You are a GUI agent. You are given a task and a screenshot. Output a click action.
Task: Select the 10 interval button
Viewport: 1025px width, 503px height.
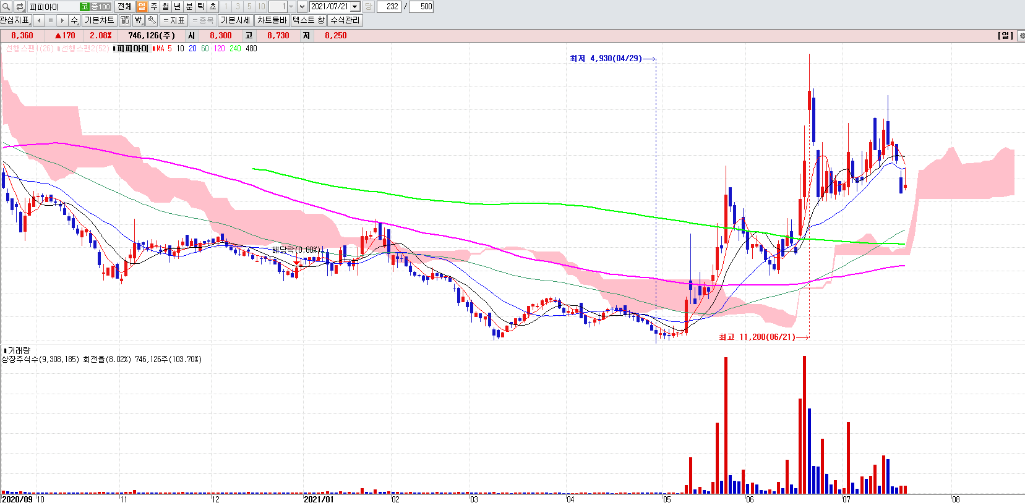click(x=261, y=6)
